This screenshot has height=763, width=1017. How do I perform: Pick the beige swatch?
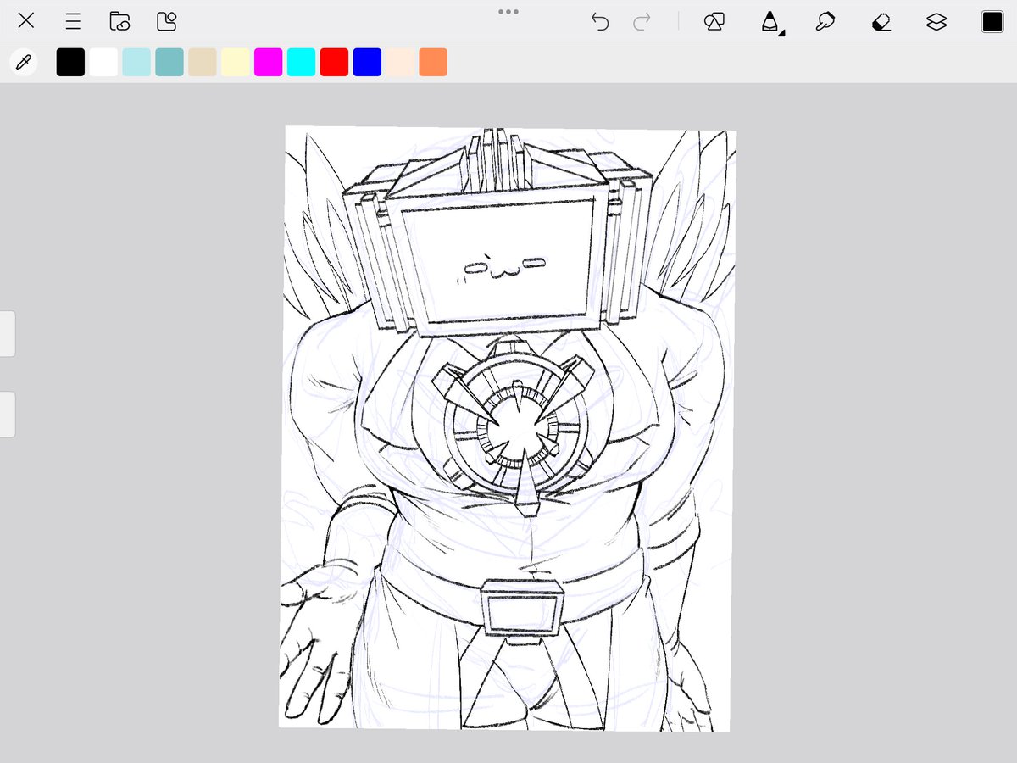click(x=203, y=62)
